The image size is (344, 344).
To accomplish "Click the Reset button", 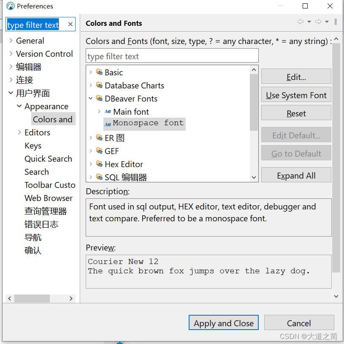I will 296,113.
